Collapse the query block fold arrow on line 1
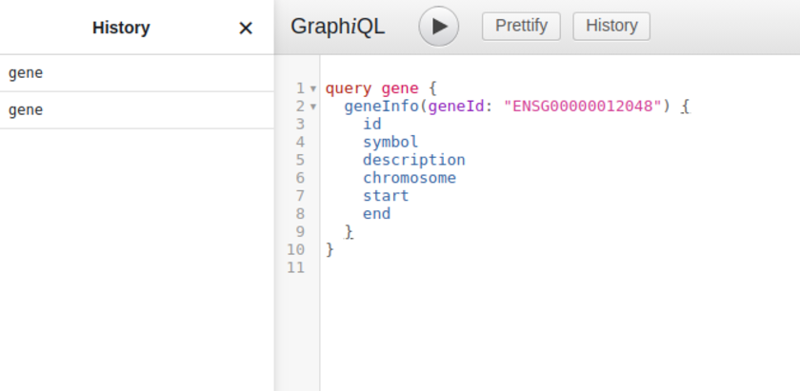This screenshot has width=800, height=391. [x=313, y=88]
